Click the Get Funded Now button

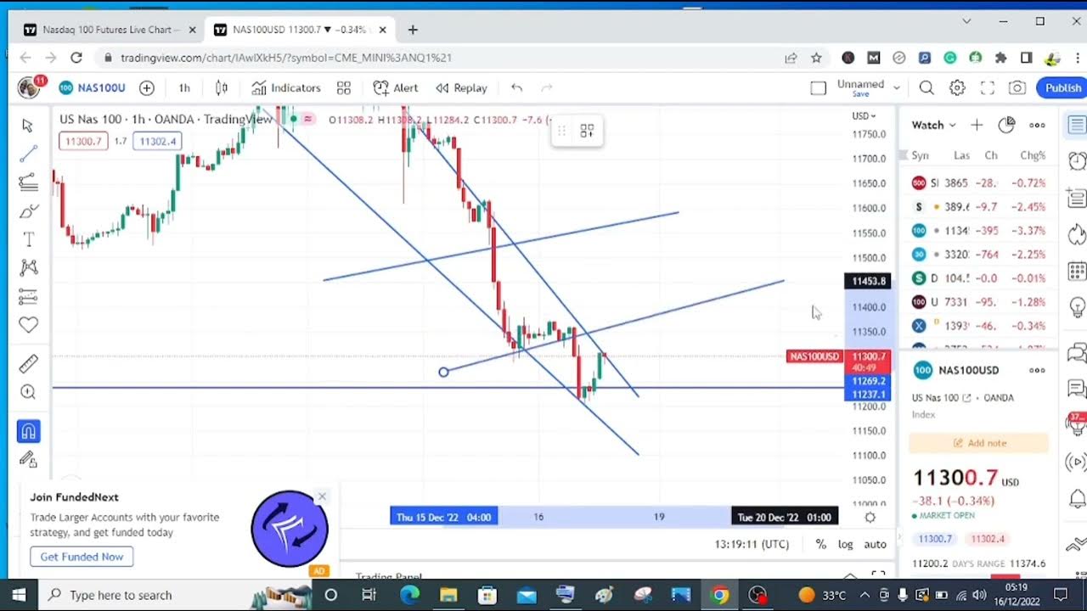point(82,557)
